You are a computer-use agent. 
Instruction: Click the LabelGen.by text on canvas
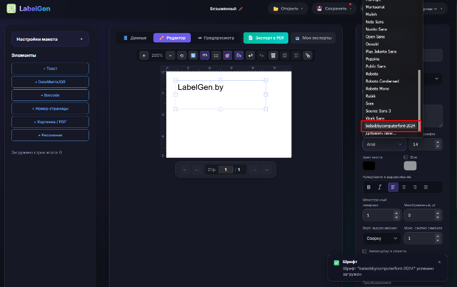pos(200,87)
